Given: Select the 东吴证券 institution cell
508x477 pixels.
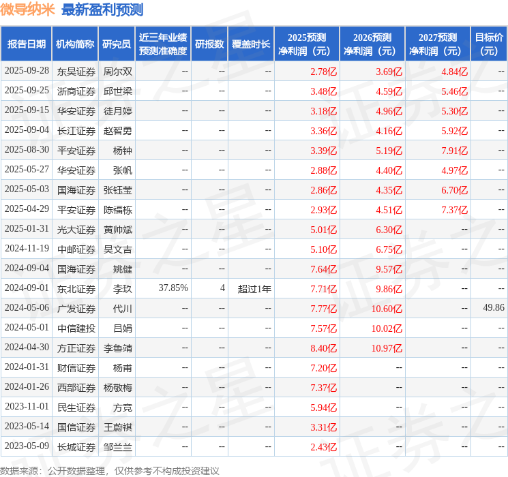Looking at the screenshot, I should [76, 72].
